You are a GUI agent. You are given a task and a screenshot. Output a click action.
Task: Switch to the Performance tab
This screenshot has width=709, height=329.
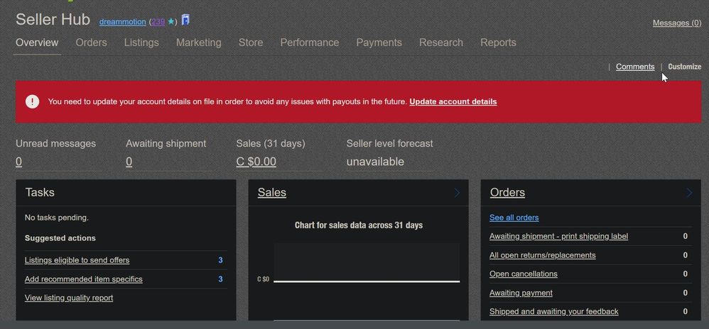coord(310,43)
